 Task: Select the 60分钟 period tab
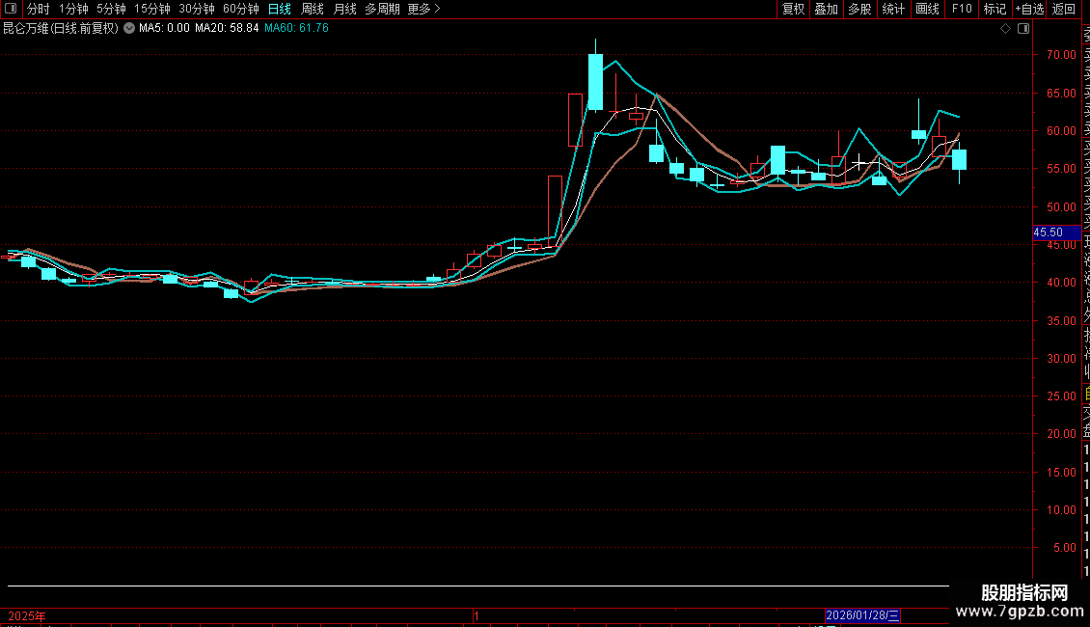pos(241,9)
